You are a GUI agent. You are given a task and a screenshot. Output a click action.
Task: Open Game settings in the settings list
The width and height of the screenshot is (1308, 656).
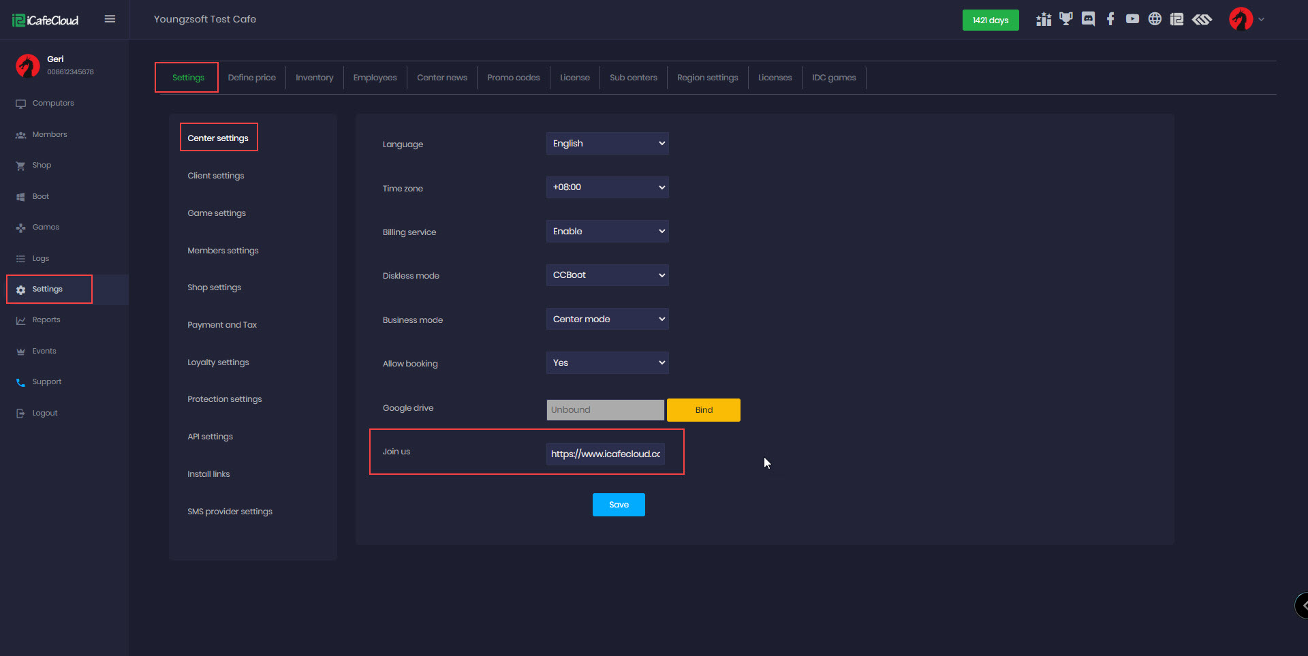pos(217,213)
